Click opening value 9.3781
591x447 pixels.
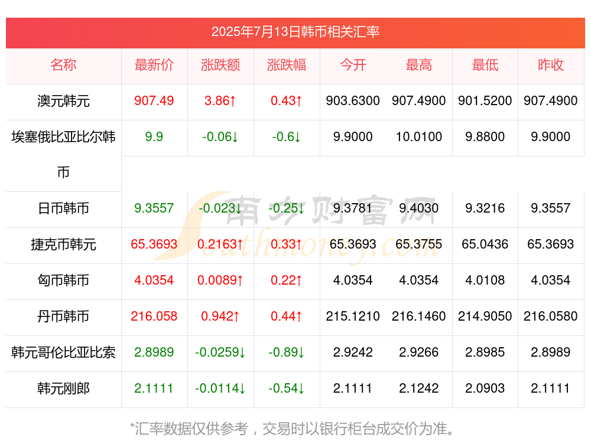coord(353,208)
